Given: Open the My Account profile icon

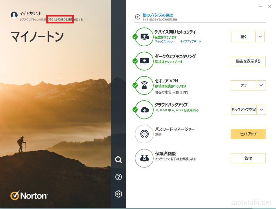Looking at the screenshot, I should (x=14, y=15).
